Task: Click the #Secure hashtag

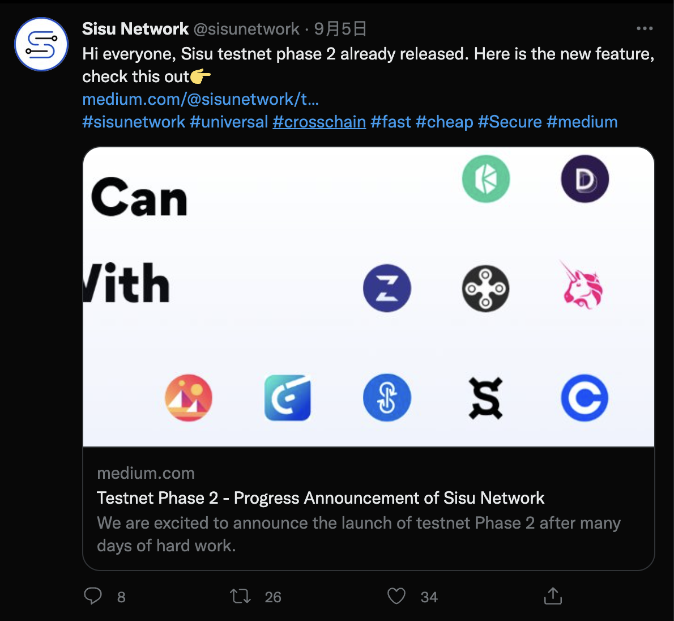Action: pyautogui.click(x=510, y=122)
